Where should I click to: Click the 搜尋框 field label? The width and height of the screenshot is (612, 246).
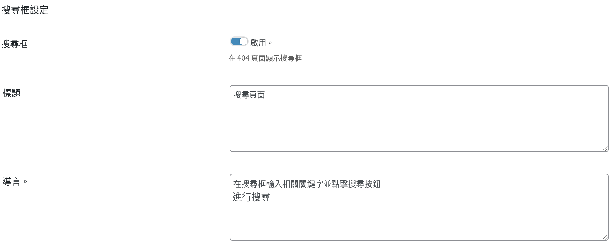15,44
